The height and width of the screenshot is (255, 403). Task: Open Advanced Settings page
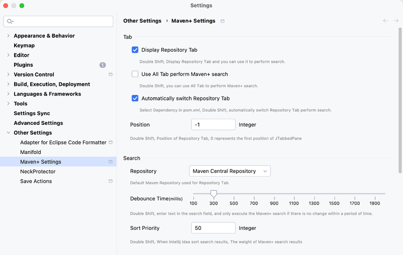coord(38,123)
